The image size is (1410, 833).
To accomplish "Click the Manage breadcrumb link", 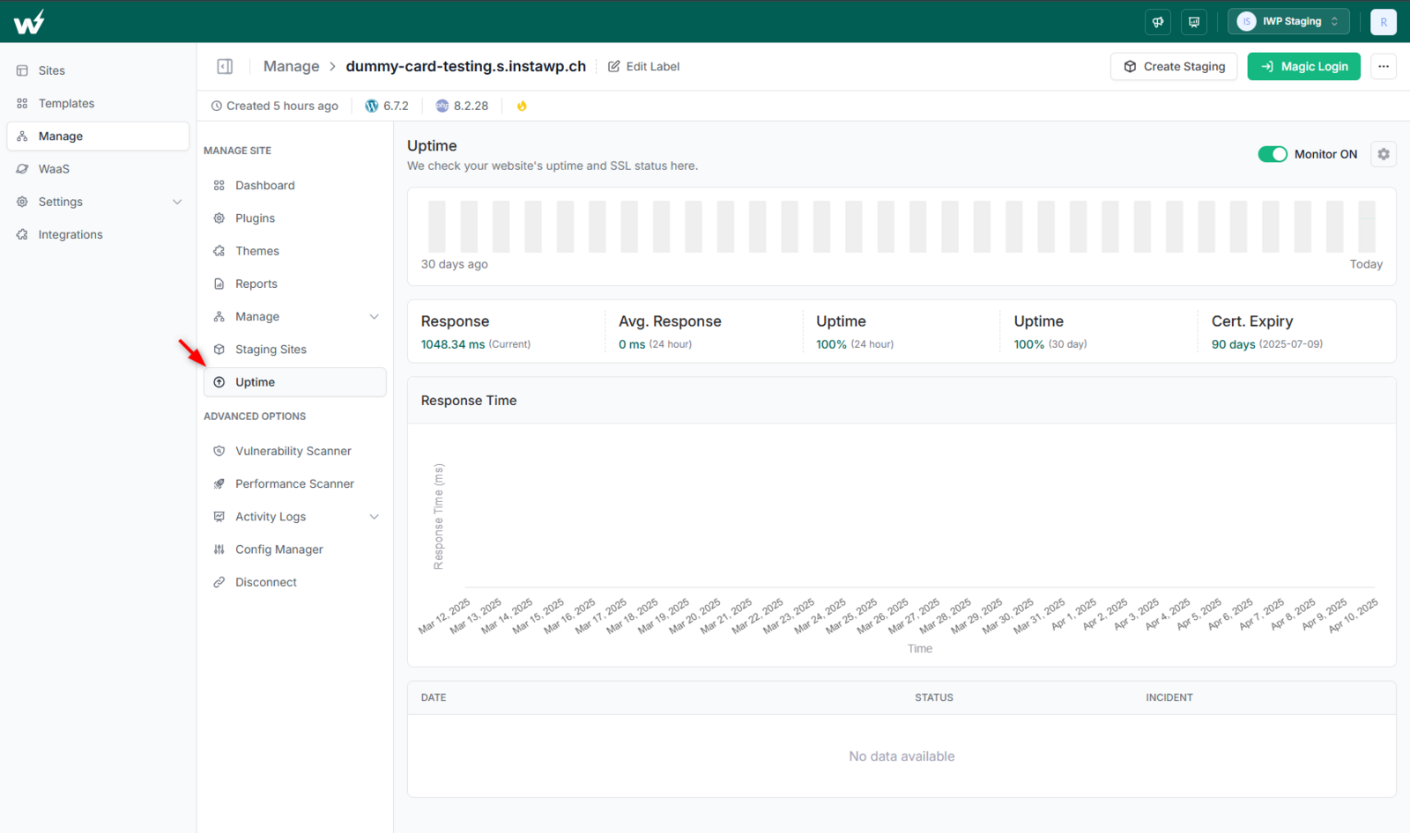I will pyautogui.click(x=291, y=66).
